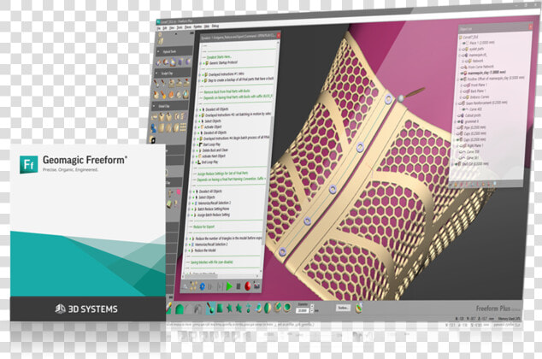This screenshot has width=542, height=359.
Task: Toggle visibility eye for Cutout posts
Action: coord(461,115)
